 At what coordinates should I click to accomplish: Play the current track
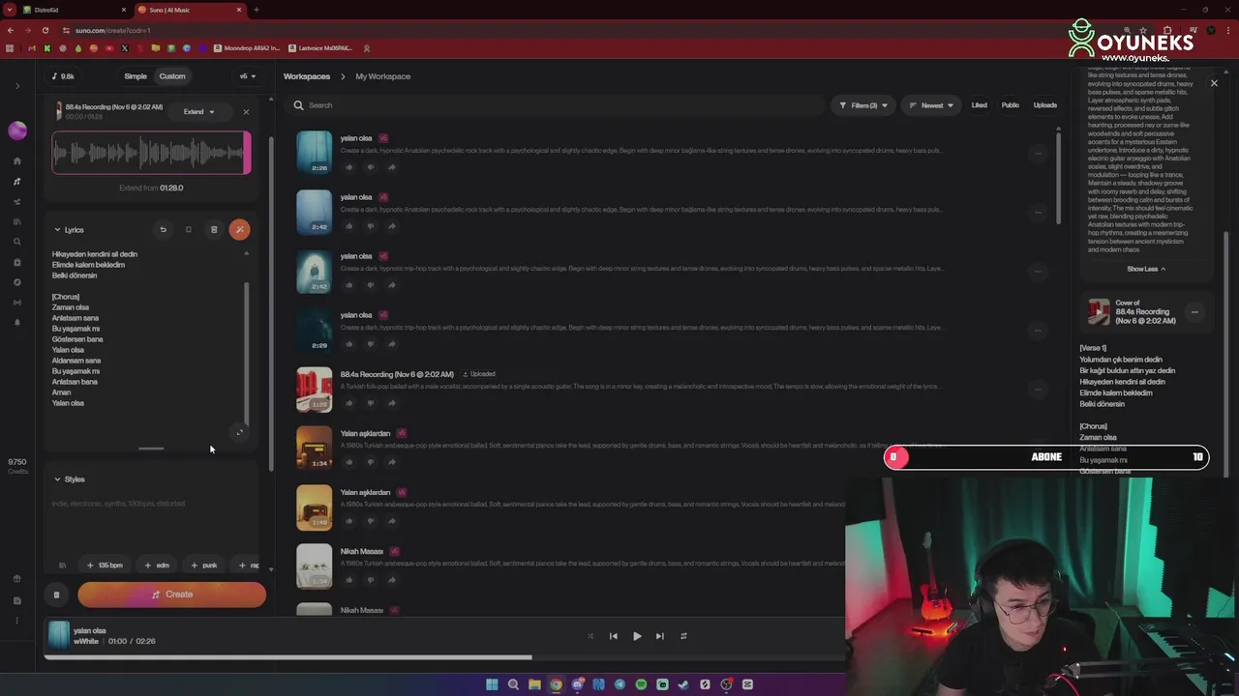point(637,636)
